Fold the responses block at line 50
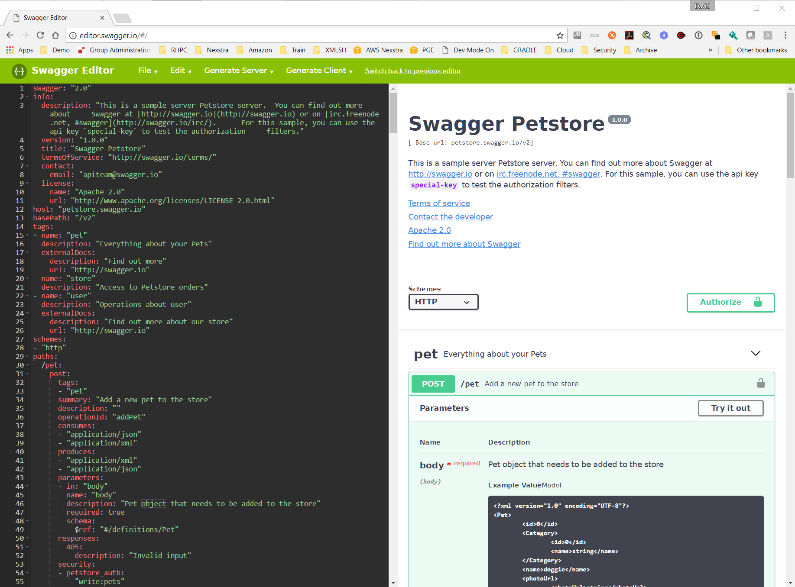The image size is (795, 587). coord(27,538)
